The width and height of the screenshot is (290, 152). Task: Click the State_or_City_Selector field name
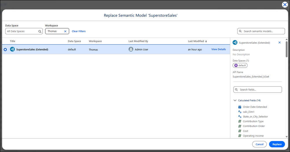coord(256,116)
